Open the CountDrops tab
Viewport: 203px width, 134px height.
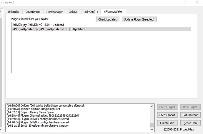pos(33,12)
